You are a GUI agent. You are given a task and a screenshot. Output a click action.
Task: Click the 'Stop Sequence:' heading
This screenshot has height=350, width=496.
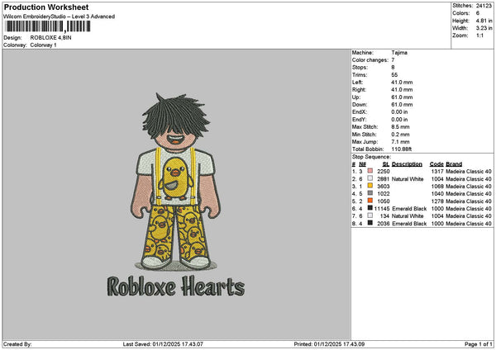(371, 157)
